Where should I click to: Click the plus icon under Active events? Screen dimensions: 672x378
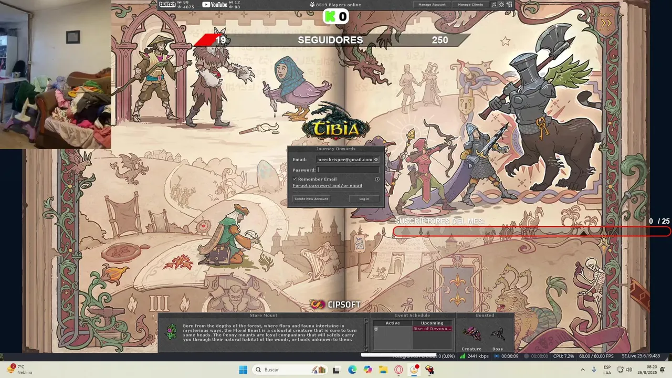[376, 329]
